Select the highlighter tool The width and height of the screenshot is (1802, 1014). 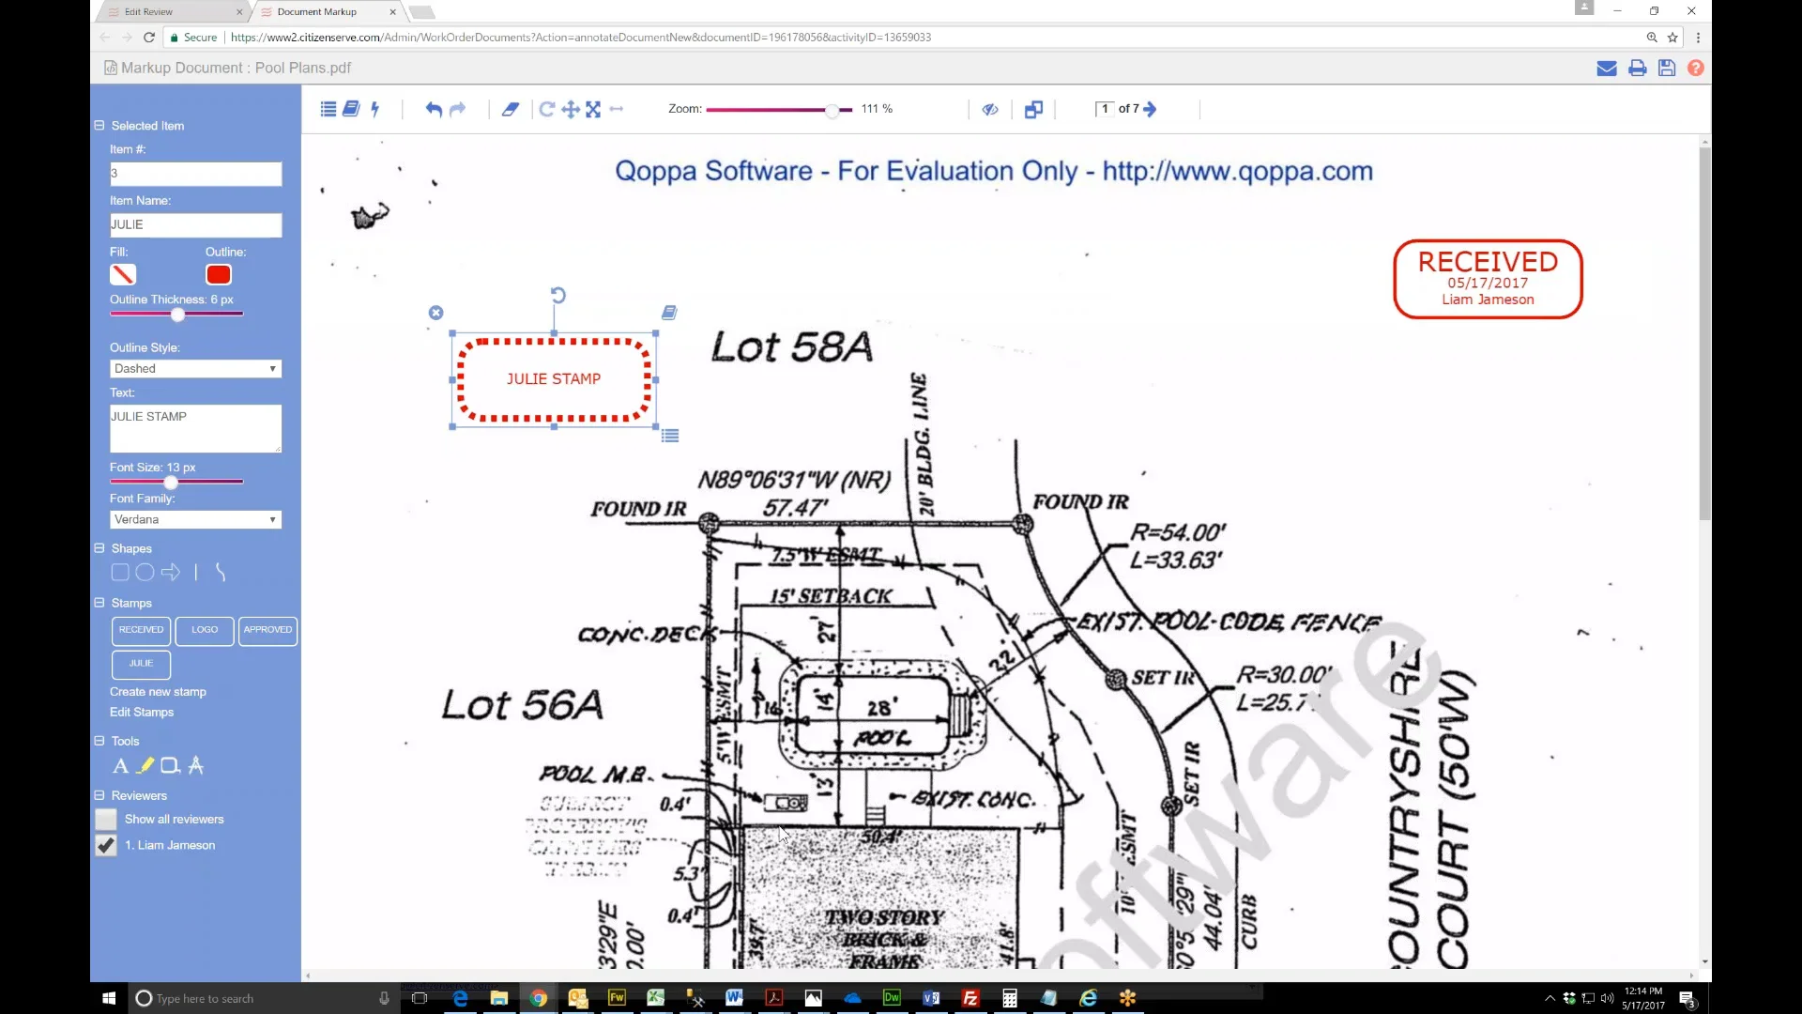pos(145,765)
